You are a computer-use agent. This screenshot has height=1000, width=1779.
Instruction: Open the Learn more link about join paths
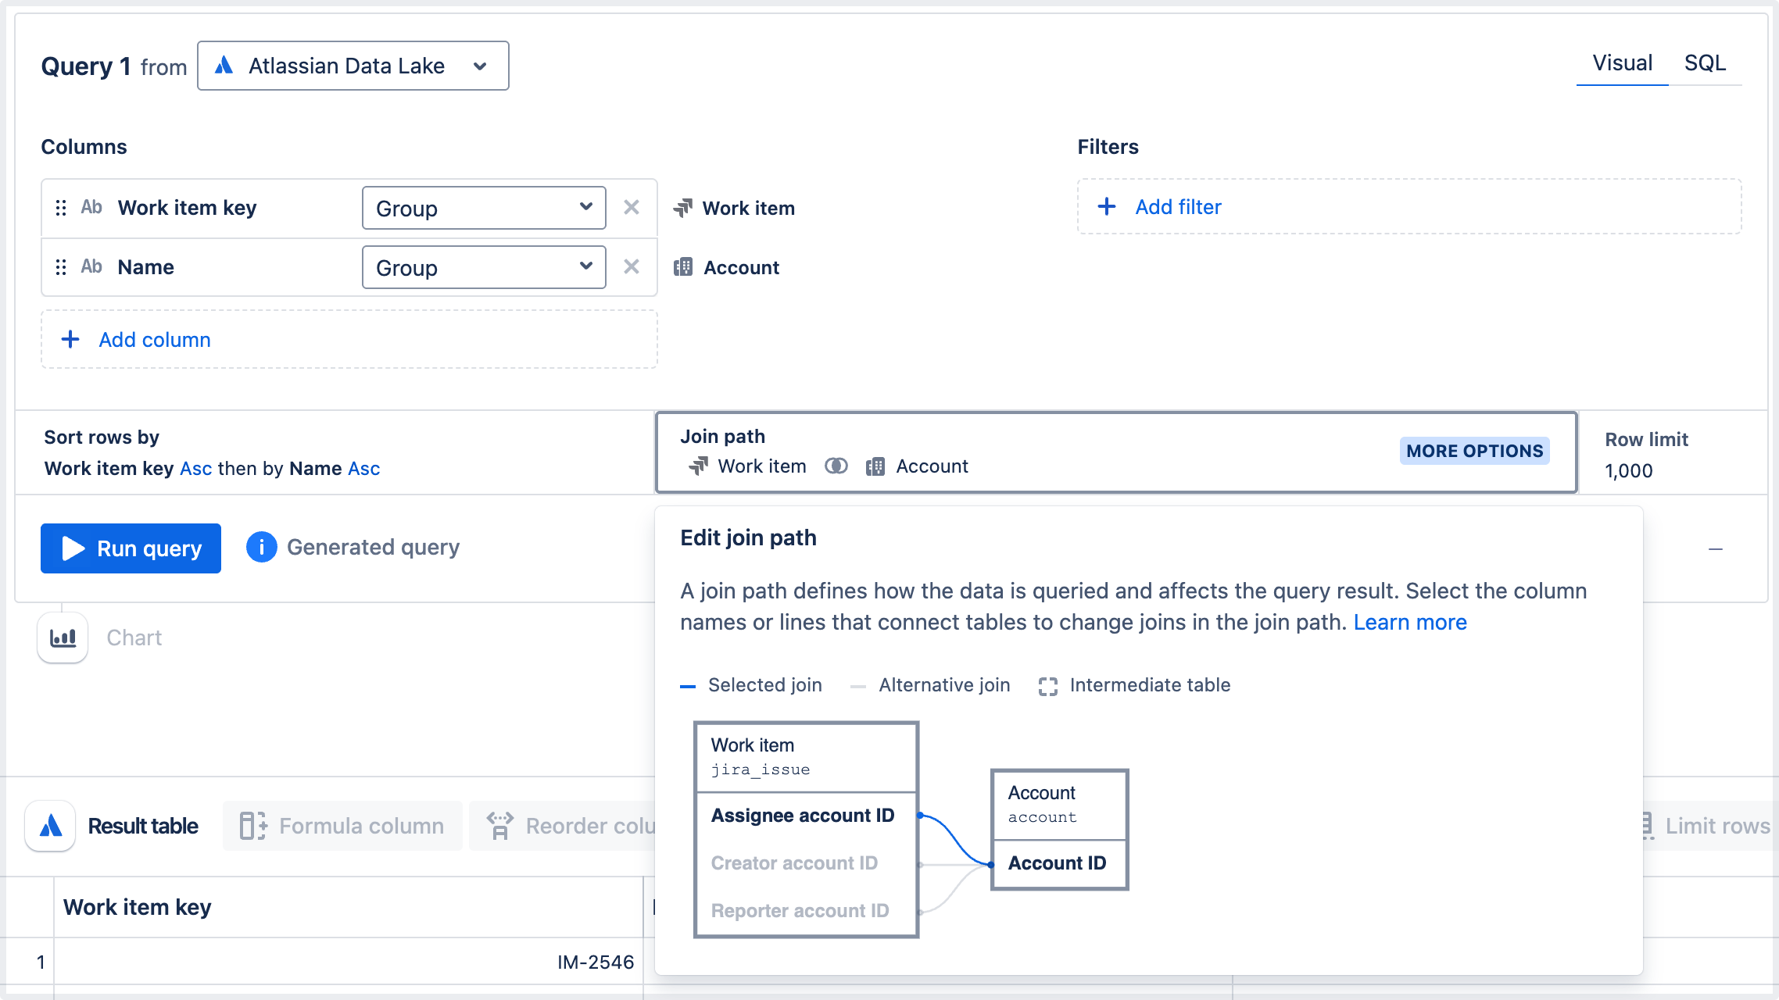click(1410, 622)
